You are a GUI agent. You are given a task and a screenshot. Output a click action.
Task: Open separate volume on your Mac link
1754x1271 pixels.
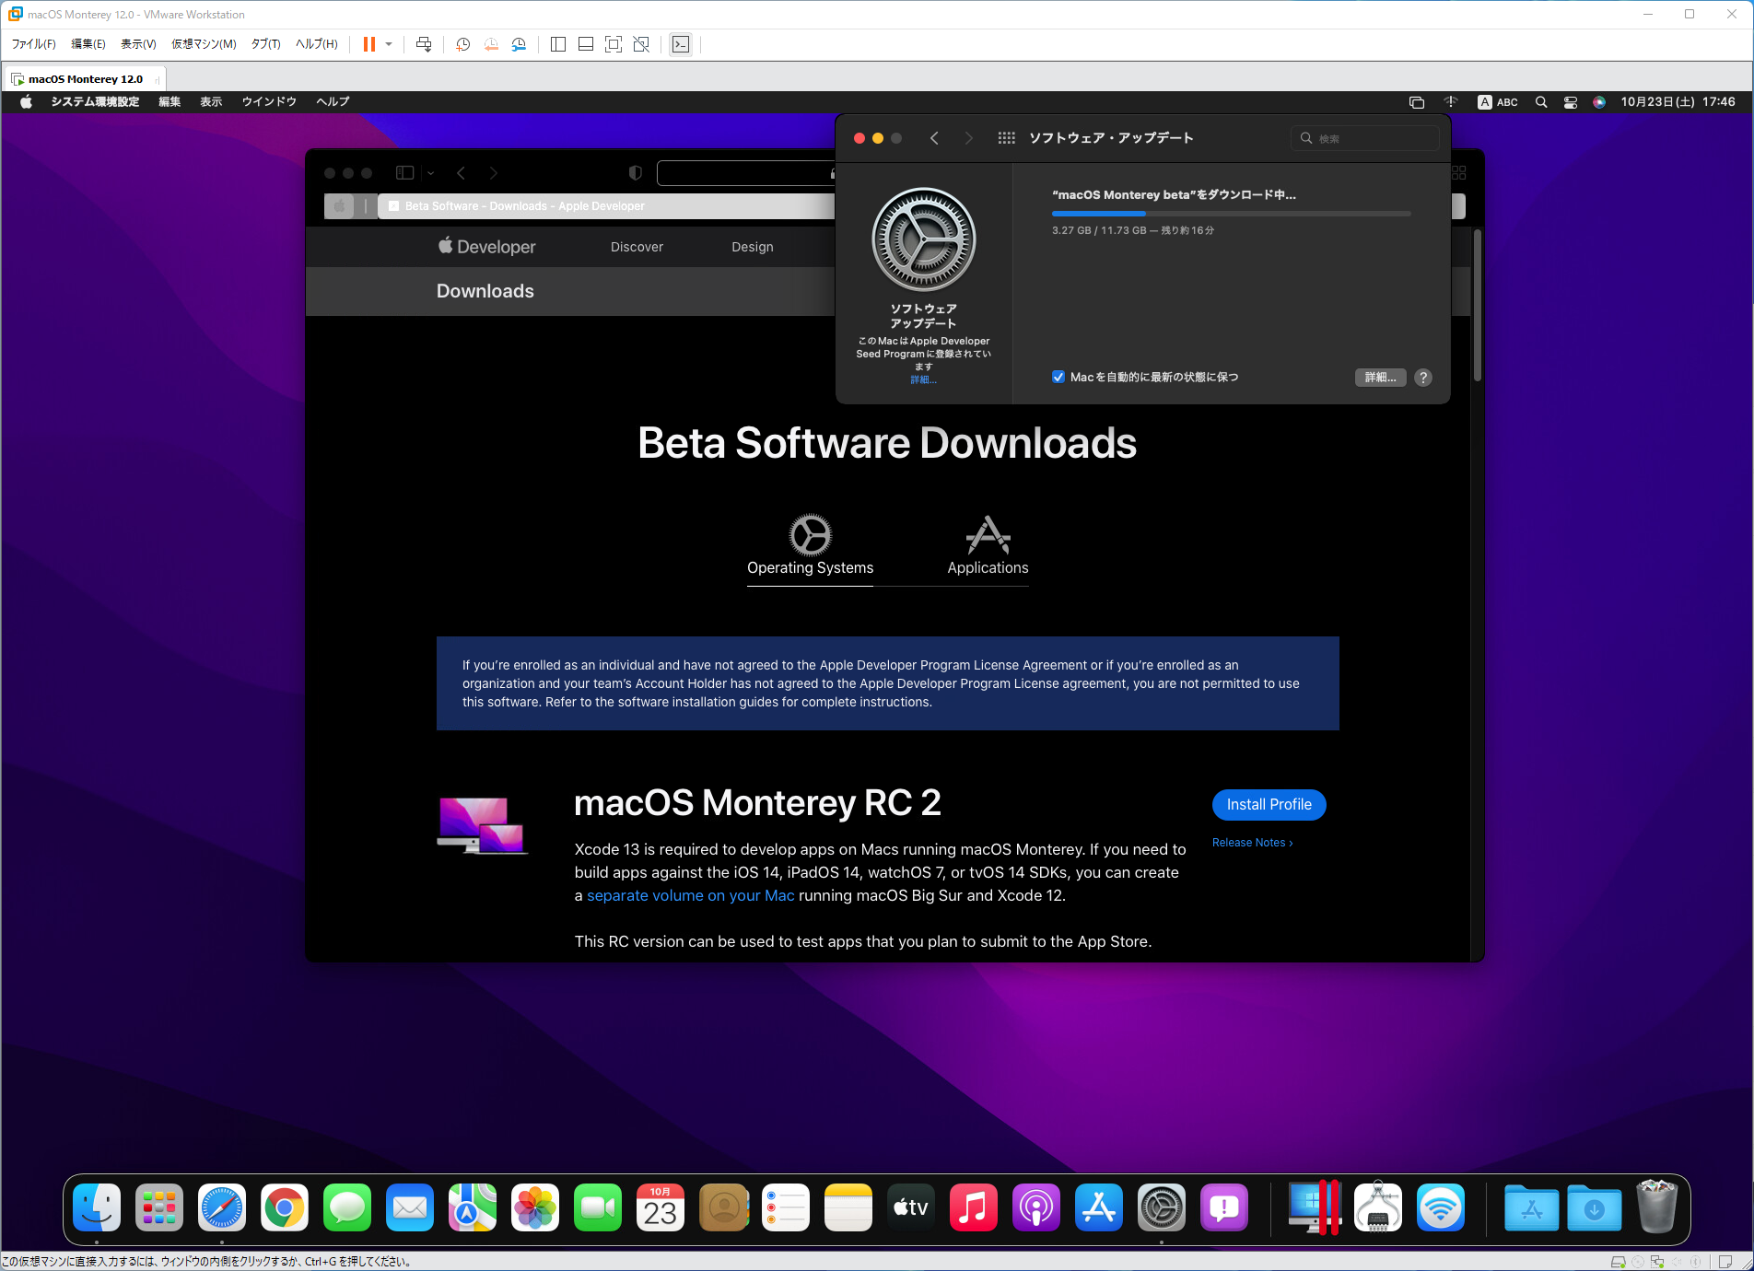[x=690, y=895]
